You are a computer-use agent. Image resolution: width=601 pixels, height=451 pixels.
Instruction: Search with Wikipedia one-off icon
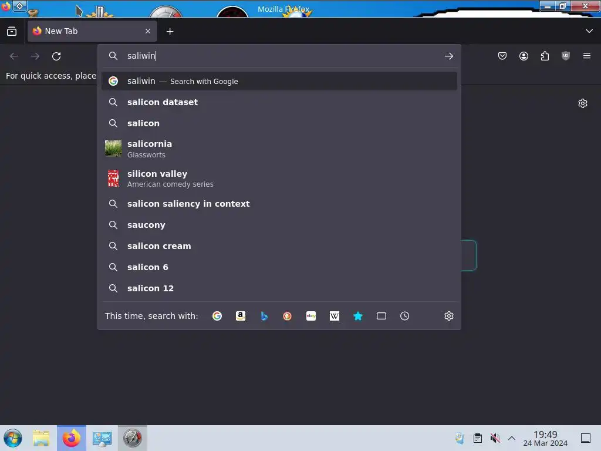334,316
